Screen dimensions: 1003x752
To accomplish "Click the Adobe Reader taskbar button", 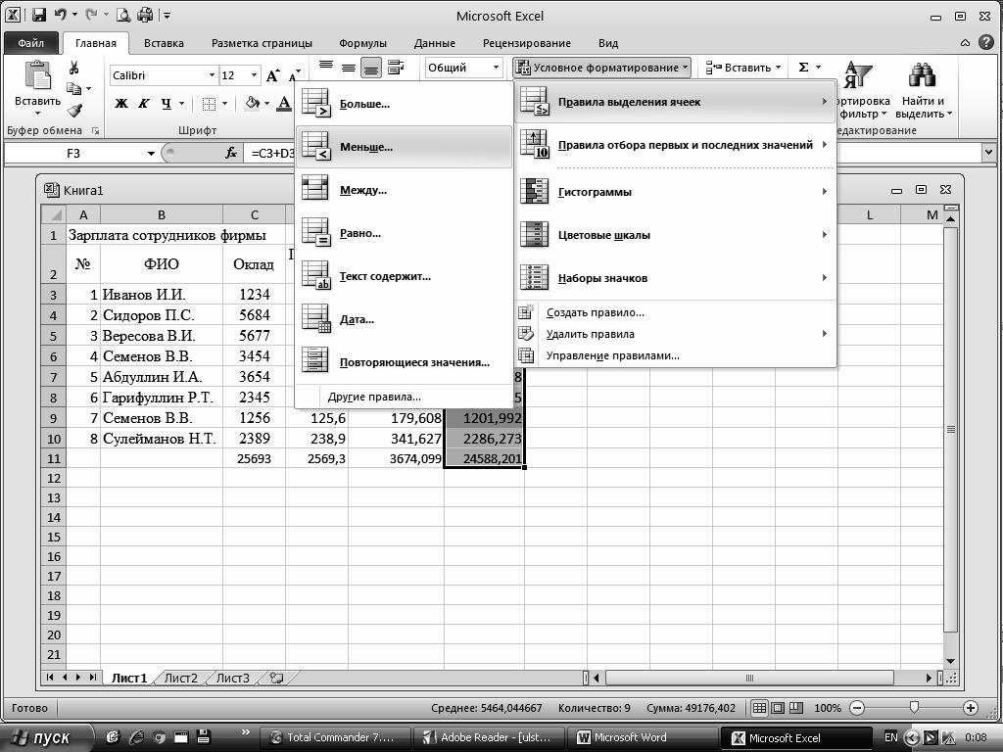I will 490,737.
